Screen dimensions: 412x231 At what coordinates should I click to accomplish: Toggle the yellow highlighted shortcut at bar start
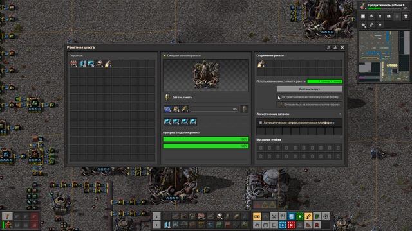coord(257,216)
